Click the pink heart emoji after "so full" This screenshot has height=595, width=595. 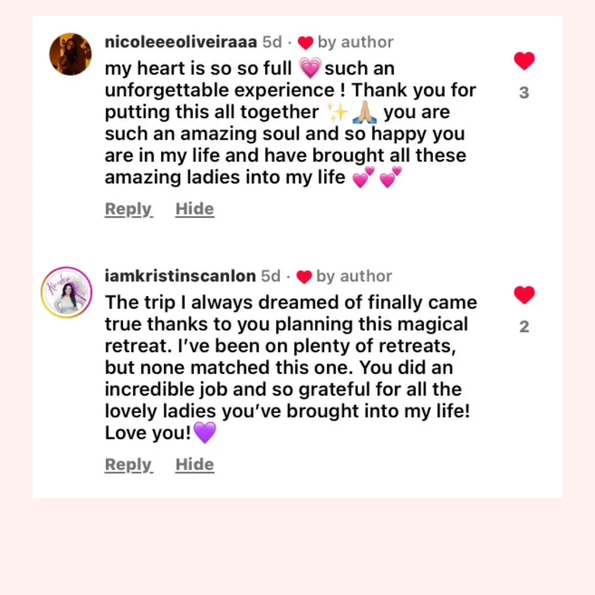click(310, 69)
